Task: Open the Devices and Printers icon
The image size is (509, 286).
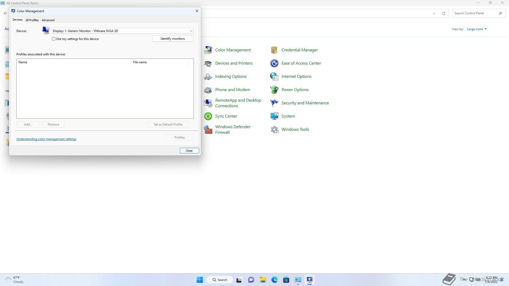Action: [208, 63]
